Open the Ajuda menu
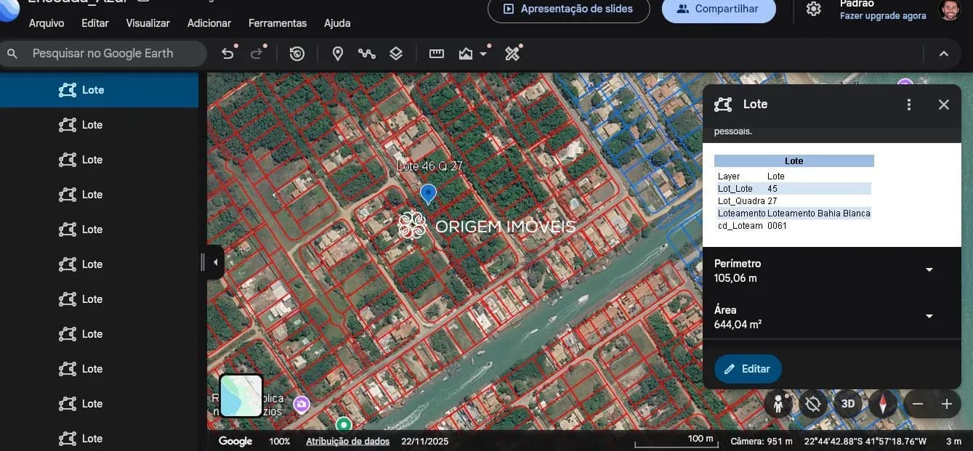Screen dimensions: 973x451 click(337, 23)
